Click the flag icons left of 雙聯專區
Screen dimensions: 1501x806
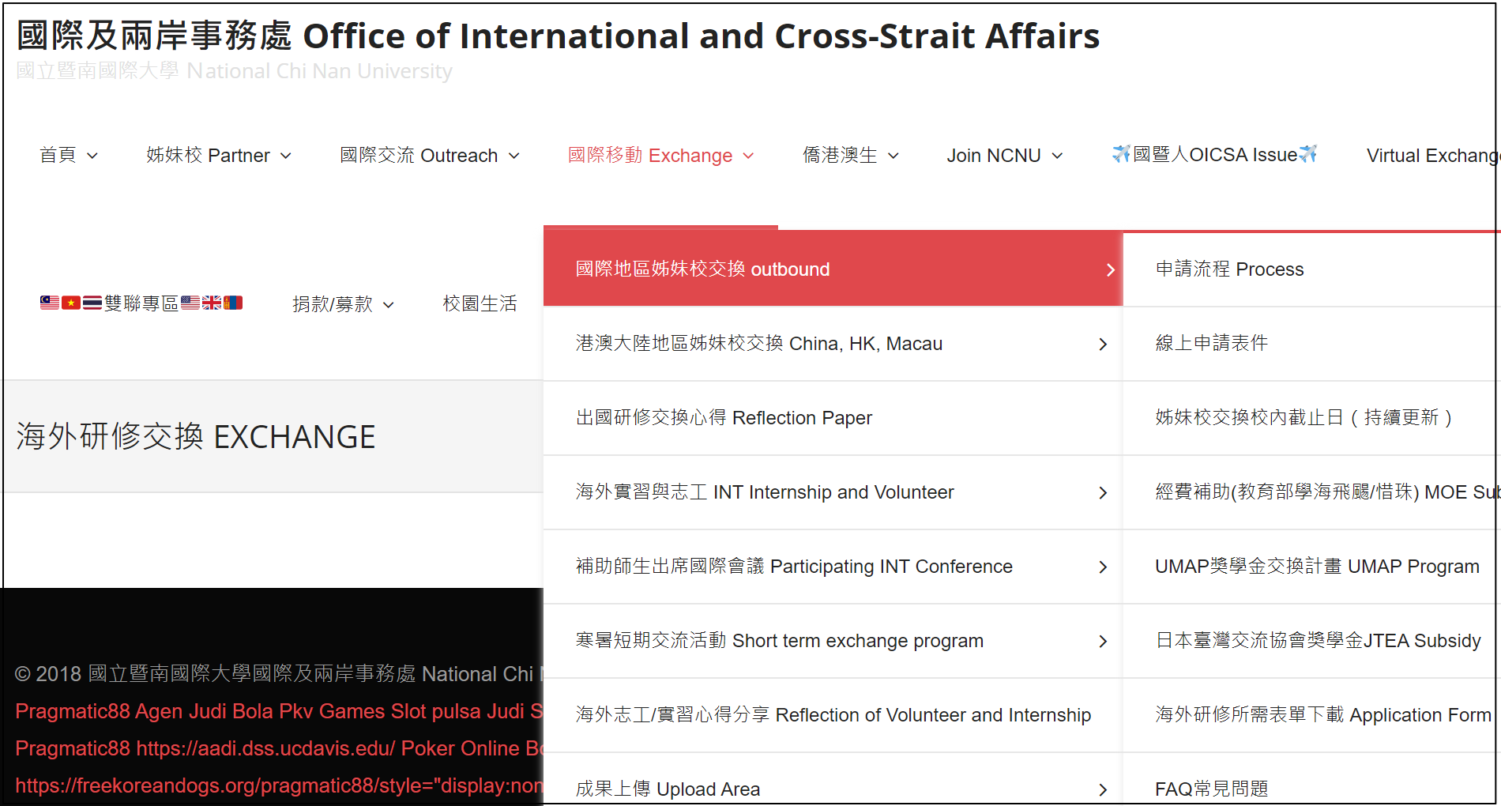[x=71, y=303]
